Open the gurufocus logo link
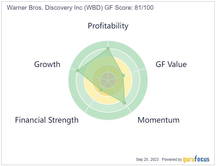This screenshot has width=216, height=166. 196,159
